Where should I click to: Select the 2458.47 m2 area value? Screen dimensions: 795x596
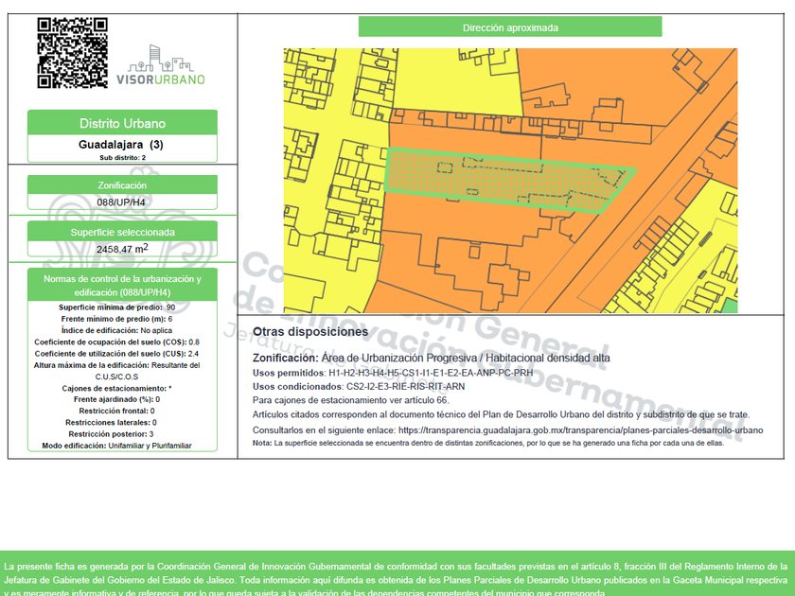[x=122, y=249]
